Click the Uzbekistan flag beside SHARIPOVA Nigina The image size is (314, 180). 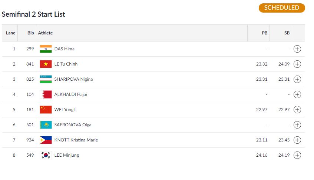tap(46, 79)
